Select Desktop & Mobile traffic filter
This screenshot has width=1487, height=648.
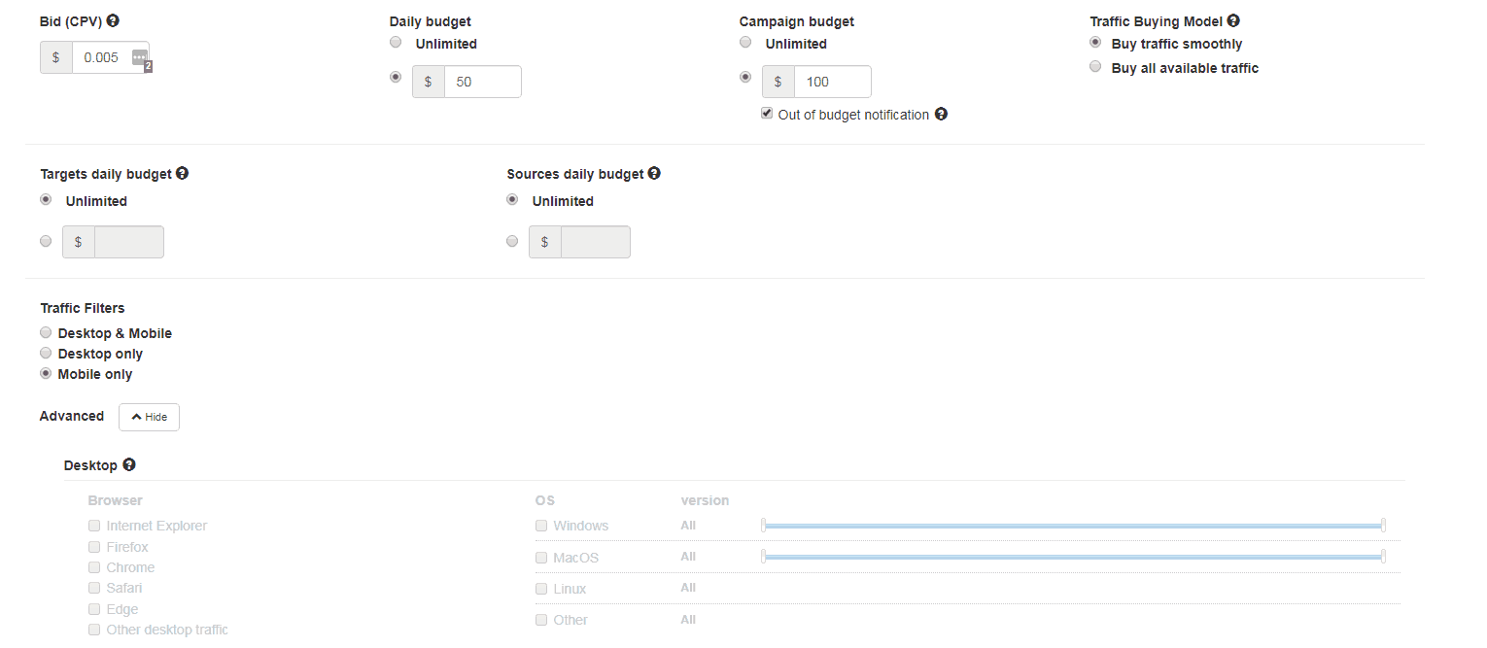pyautogui.click(x=46, y=332)
